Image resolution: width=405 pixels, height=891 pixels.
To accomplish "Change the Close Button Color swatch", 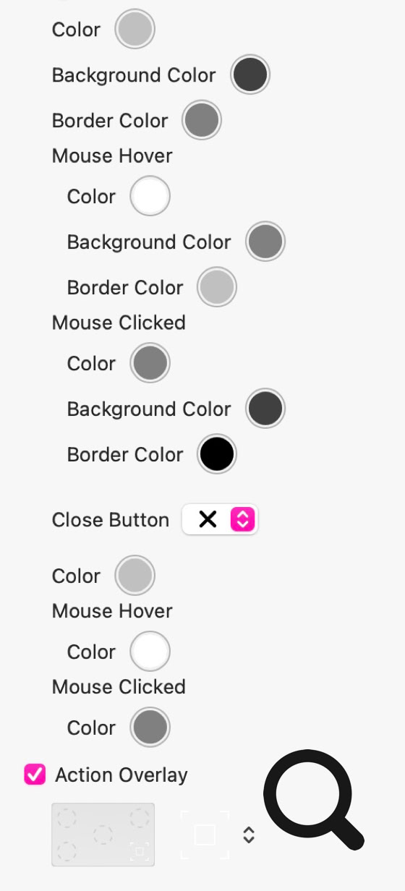I will pyautogui.click(x=135, y=576).
